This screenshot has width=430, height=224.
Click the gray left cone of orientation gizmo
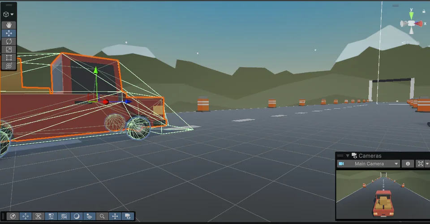pos(404,24)
